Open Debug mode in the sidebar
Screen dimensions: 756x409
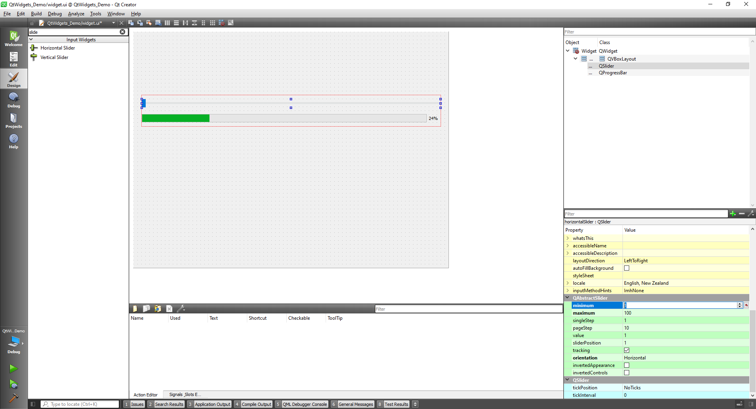click(14, 100)
